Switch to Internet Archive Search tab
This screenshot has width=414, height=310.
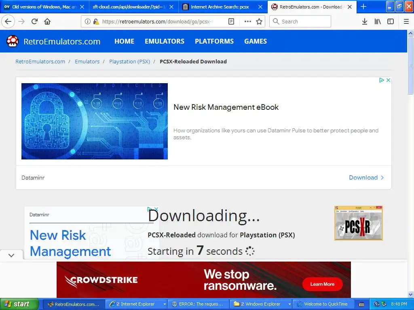point(220,6)
